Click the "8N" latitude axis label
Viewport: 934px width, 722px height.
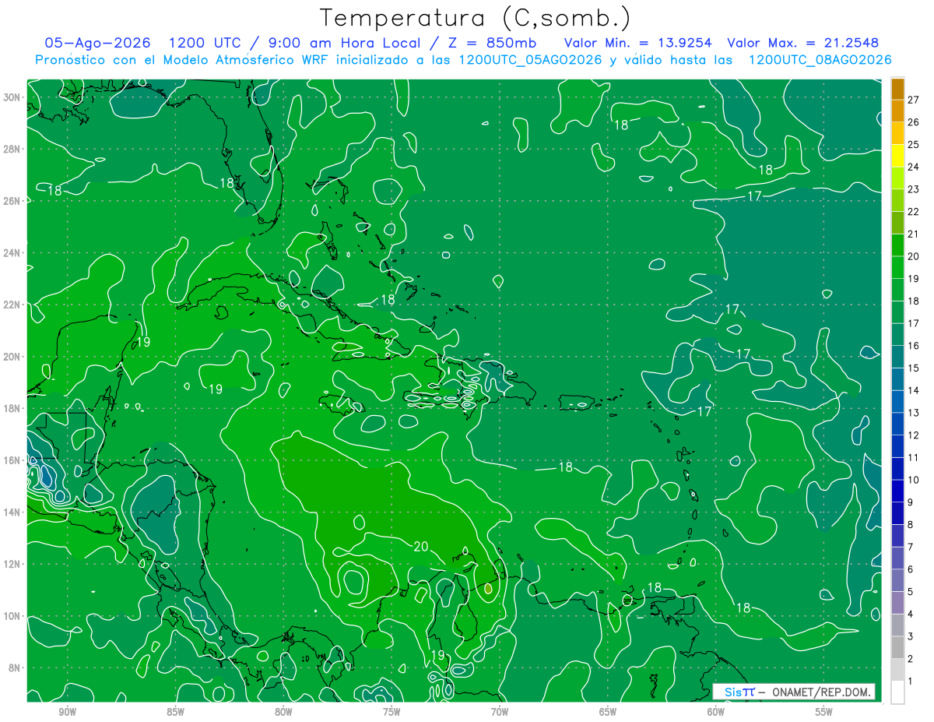click(x=16, y=668)
